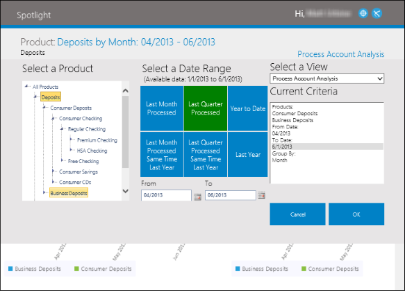
Task: Open the Process Account Analysis link
Action: (340, 54)
